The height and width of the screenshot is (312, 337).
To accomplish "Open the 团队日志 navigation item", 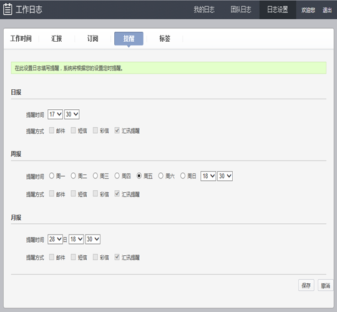I will pyautogui.click(x=241, y=9).
